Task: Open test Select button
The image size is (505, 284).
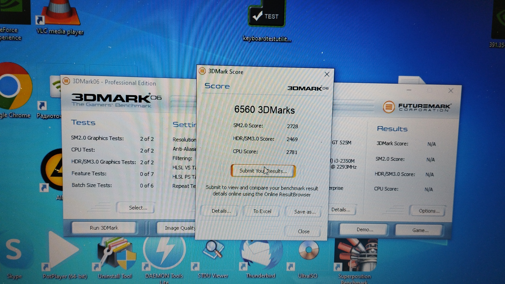Action: click(138, 208)
